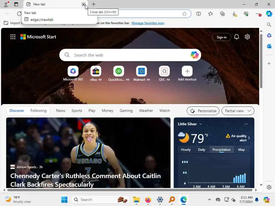Image resolution: width=275 pixels, height=206 pixels.
Task: Select the Following feed tab
Action: click(38, 111)
